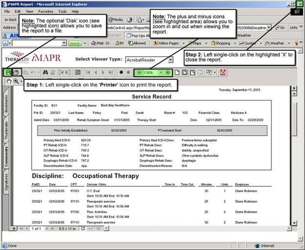Viewport: 305px width, 250px height.
Task: Select the magnifier zoom tool
Action: point(16,81)
